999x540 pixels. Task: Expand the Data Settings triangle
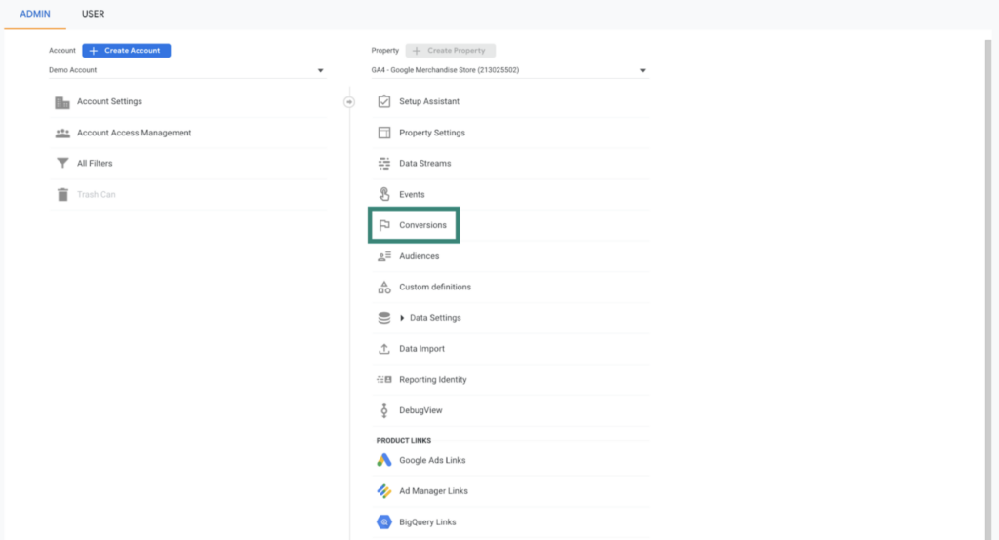pos(402,318)
